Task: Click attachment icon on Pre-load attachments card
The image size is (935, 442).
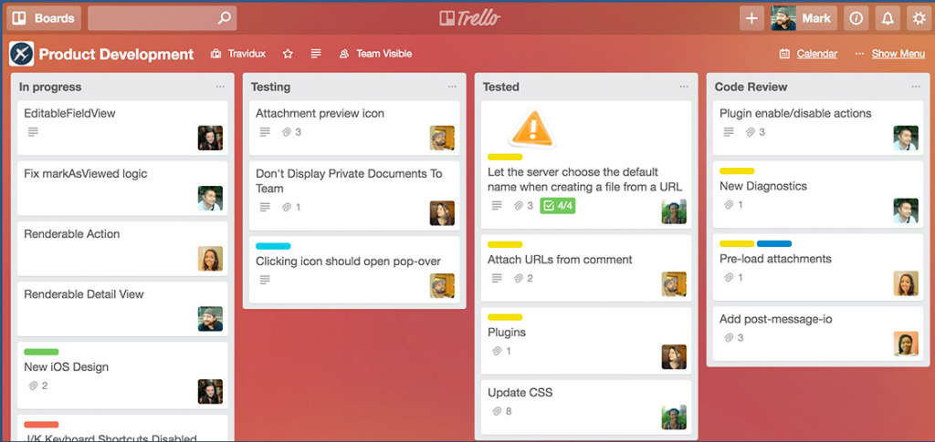Action: click(729, 277)
